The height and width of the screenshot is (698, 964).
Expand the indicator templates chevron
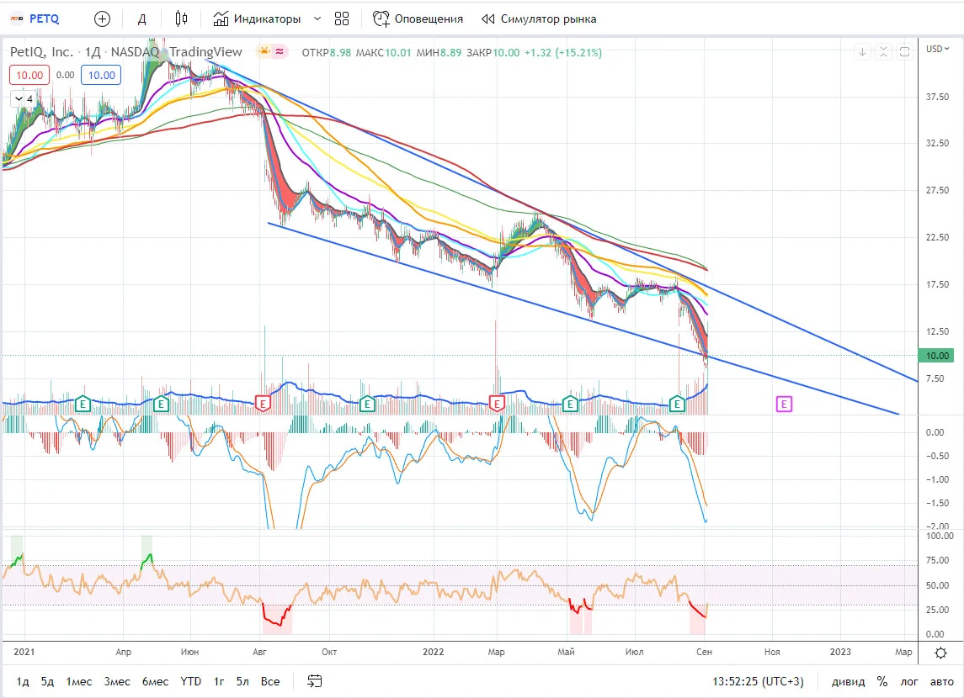[317, 19]
